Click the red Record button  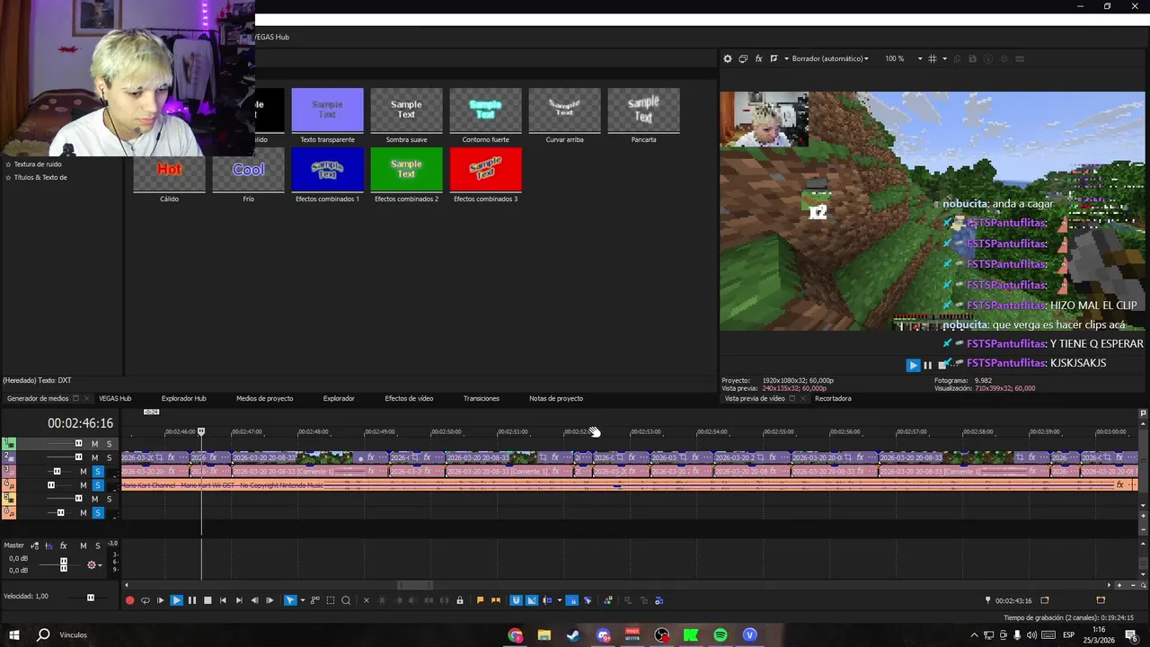click(129, 600)
